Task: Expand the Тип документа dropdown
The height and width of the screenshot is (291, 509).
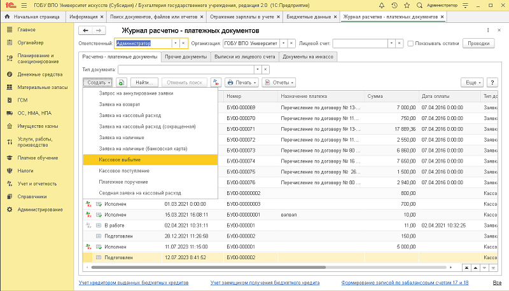Action: point(257,69)
